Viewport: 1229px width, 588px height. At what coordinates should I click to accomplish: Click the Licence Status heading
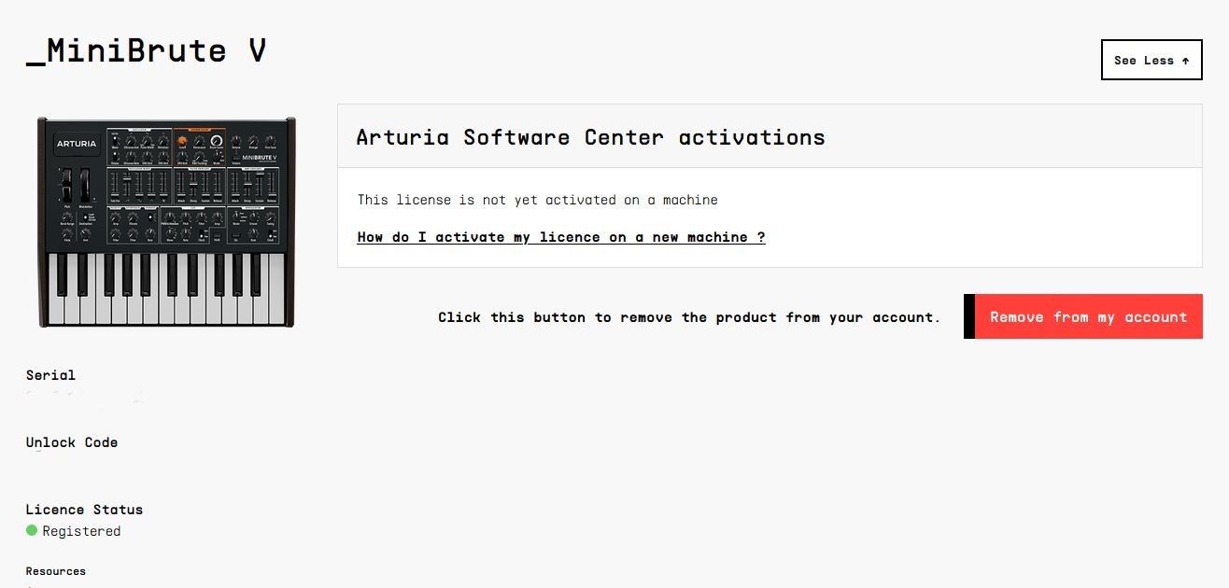84,510
